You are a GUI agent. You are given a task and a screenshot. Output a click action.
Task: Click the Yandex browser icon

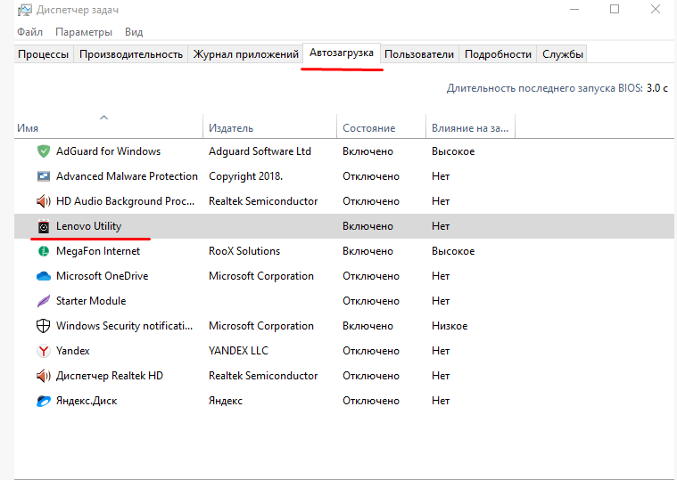pyautogui.click(x=44, y=351)
